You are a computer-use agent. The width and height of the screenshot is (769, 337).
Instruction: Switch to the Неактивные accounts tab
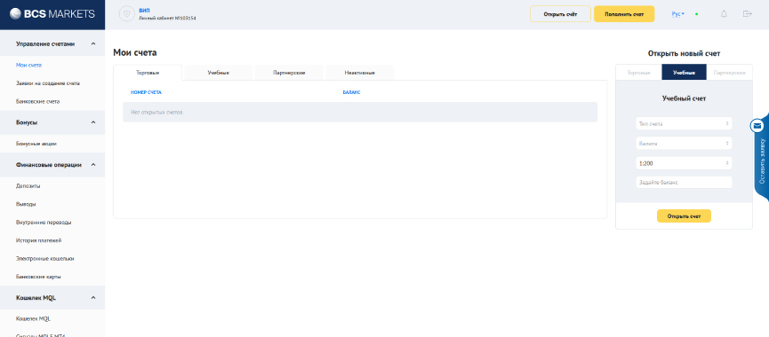[x=359, y=73]
